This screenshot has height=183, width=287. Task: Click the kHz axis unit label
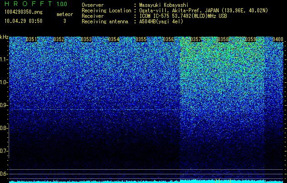point(4,37)
